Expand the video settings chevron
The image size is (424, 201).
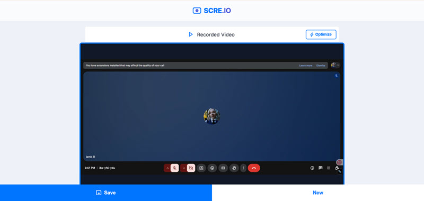point(184,168)
